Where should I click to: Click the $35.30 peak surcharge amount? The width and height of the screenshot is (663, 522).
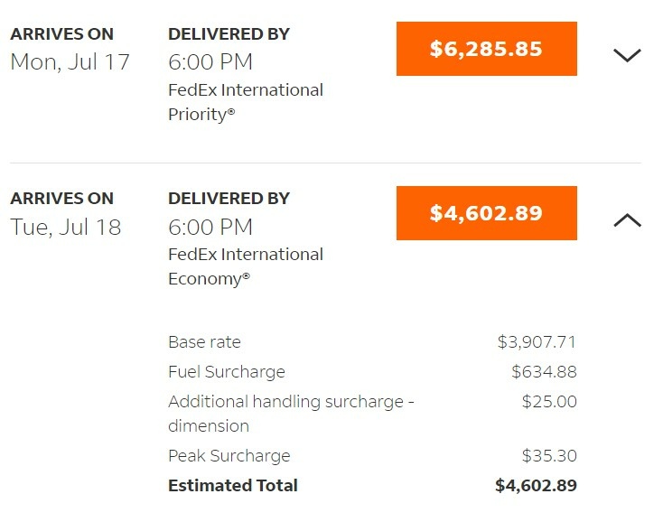(549, 456)
